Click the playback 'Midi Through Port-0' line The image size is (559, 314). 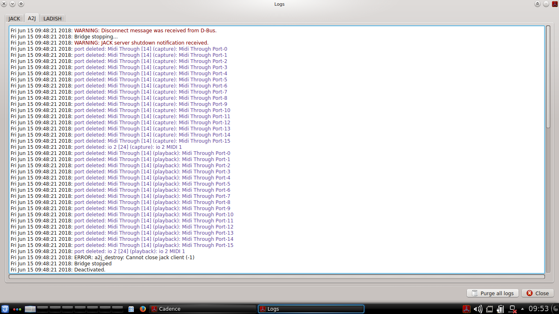pyautogui.click(x=120, y=153)
